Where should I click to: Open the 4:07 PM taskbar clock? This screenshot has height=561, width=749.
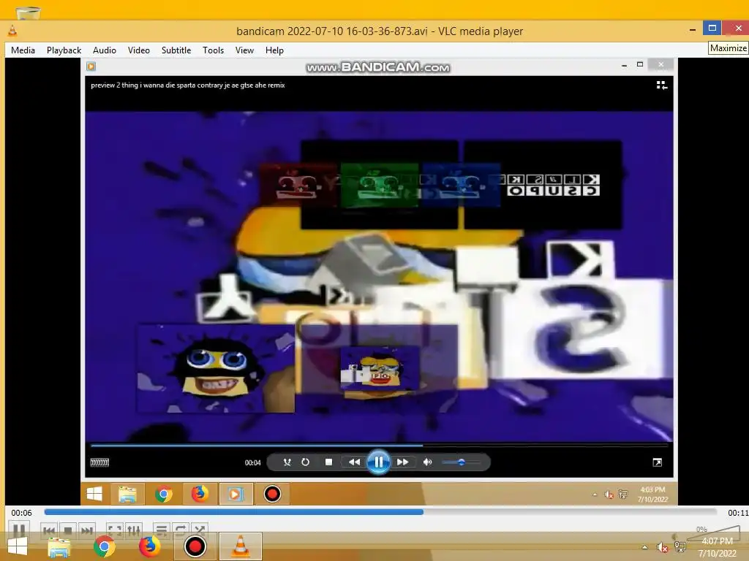[x=718, y=547]
